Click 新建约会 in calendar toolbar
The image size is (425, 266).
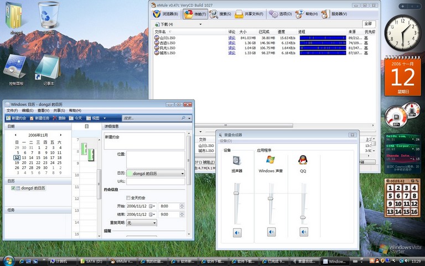[16, 118]
